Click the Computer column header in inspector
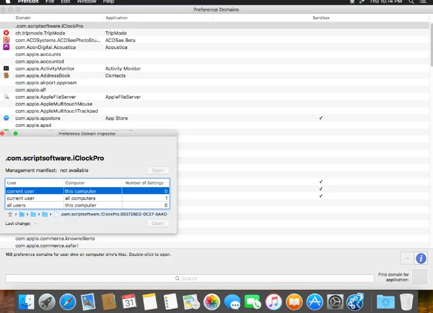This screenshot has height=313, width=433. pyautogui.click(x=93, y=183)
